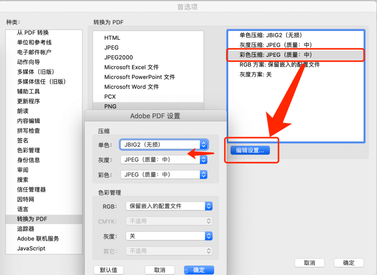377x275 pixels.
Task: Select 色彩管理 category
Action: 44,150
